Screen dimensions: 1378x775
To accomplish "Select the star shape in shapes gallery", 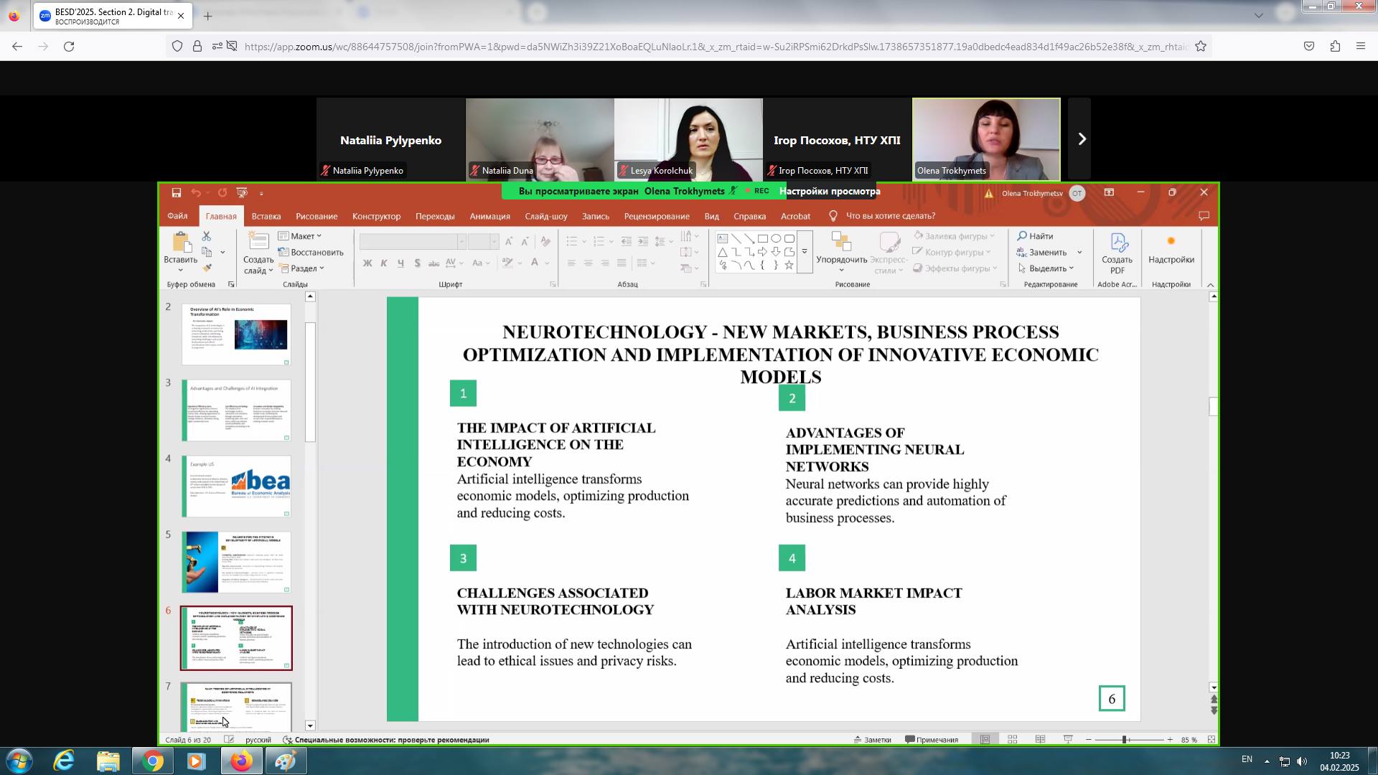I will [x=789, y=266].
